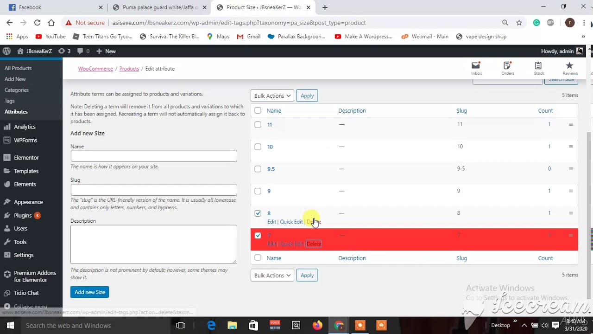
Task: Uncheck the checkbox in the red highlighted row
Action: 258,236
